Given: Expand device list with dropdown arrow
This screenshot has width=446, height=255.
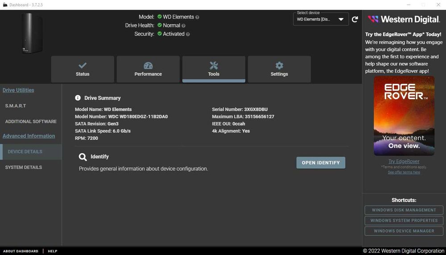Looking at the screenshot, I should (x=341, y=19).
